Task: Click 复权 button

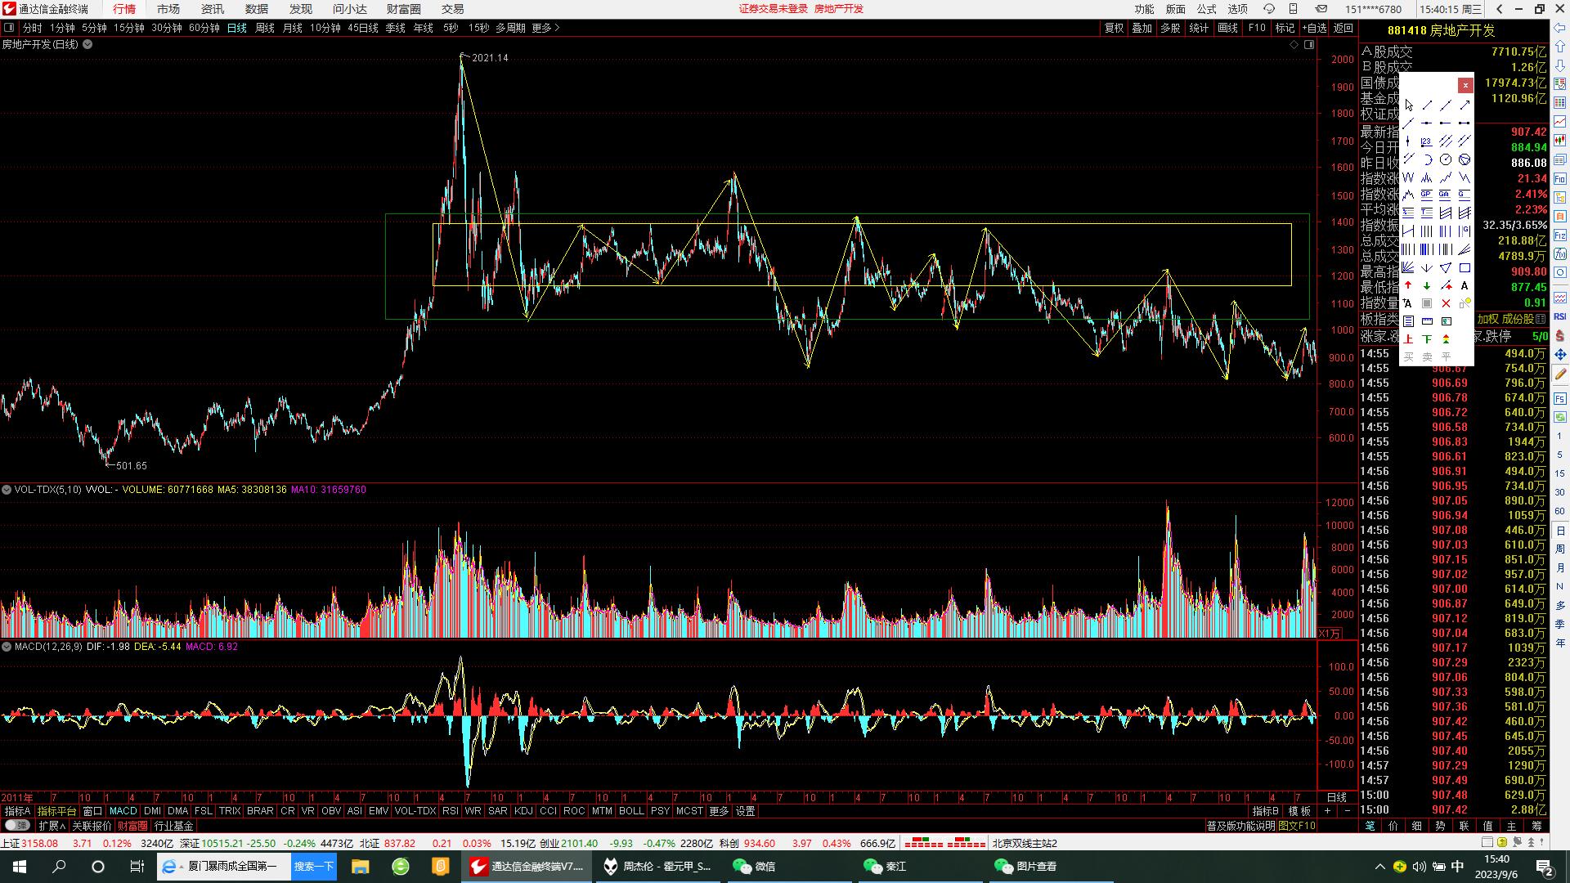Action: [1115, 28]
